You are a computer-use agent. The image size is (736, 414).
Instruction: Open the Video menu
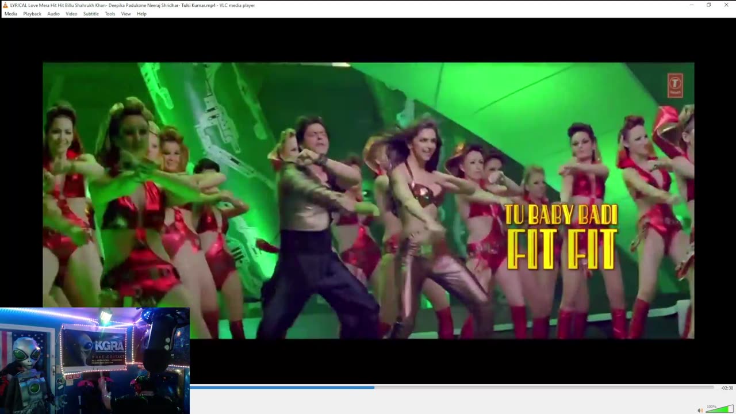coord(71,14)
